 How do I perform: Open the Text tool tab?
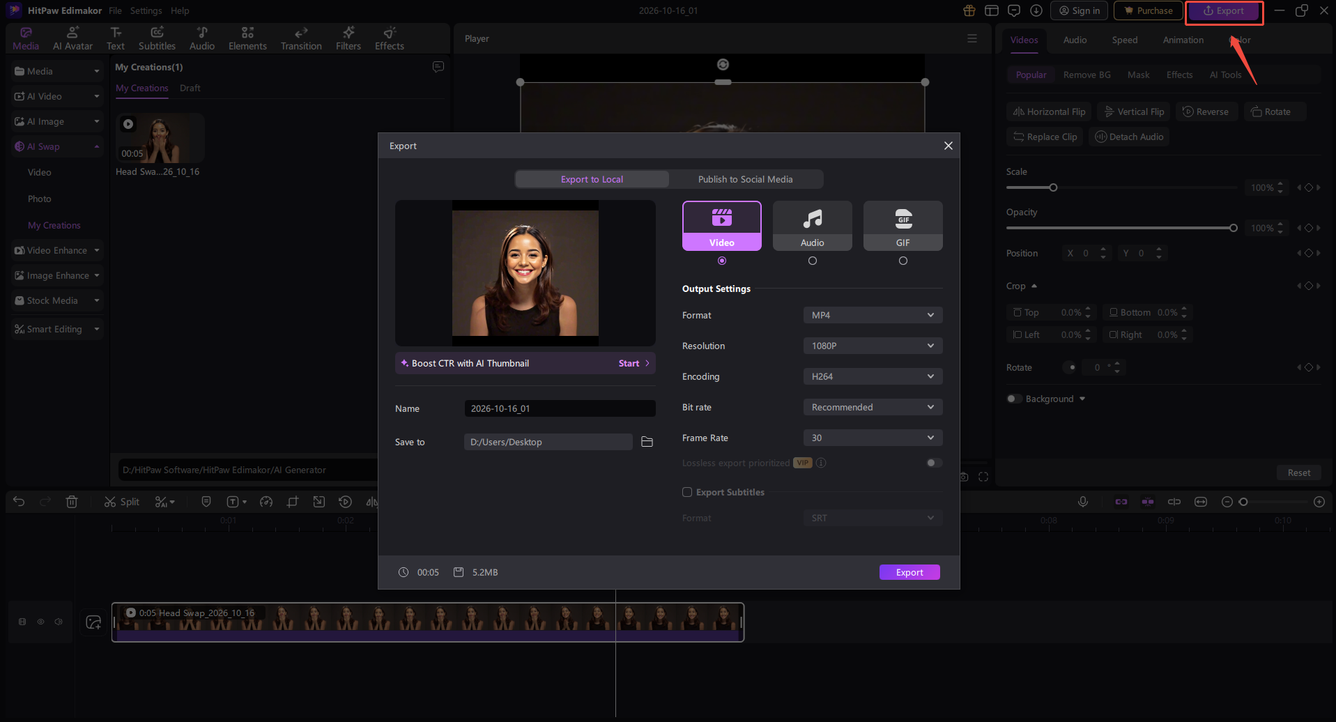(116, 38)
